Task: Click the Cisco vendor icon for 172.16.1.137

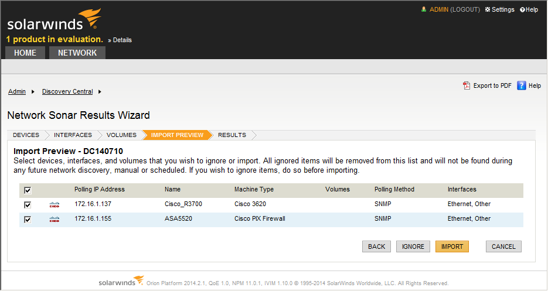Action: (x=55, y=205)
